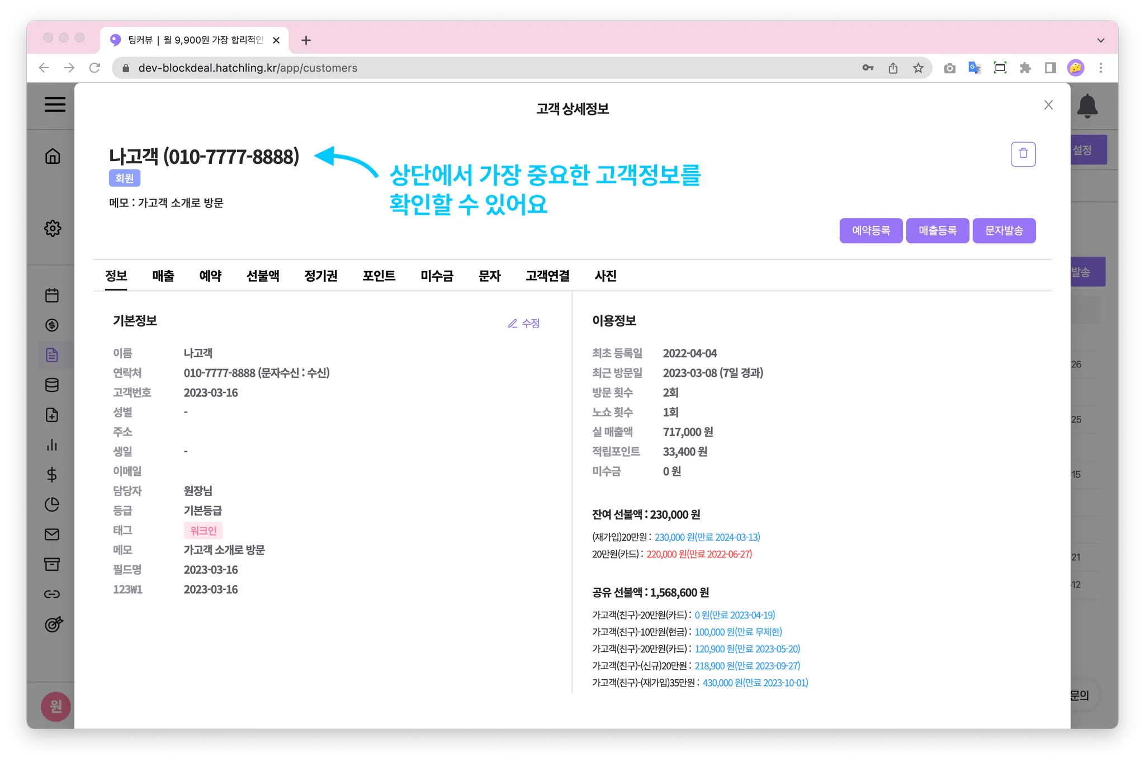
Task: Select the 선불액 tab
Action: tap(263, 276)
